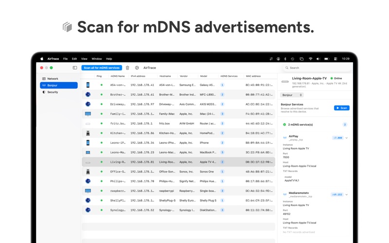
Task: Click the ShellyPlug globe icon
Action: [x=88, y=200]
